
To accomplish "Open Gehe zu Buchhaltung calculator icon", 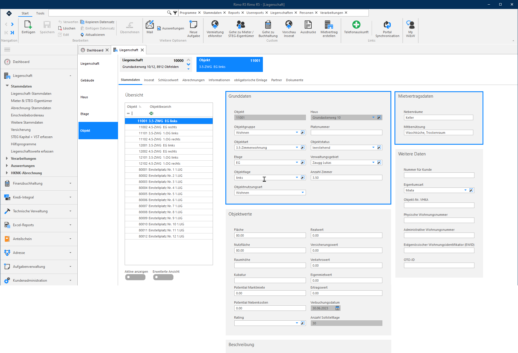I will [268, 25].
